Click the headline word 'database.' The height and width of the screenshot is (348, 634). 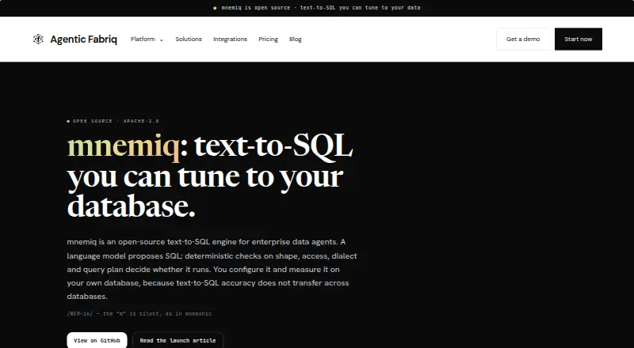(x=131, y=206)
